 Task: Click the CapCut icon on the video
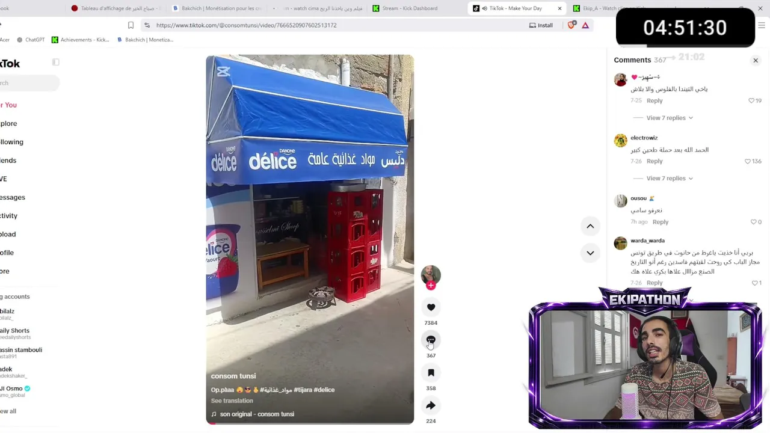click(x=224, y=72)
